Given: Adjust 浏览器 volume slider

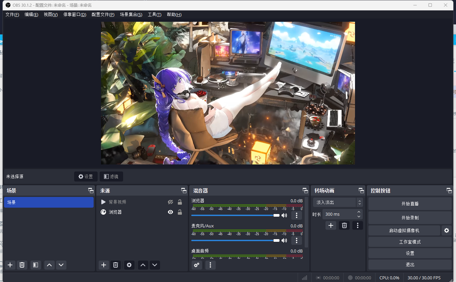Looking at the screenshot, I should coord(236,215).
